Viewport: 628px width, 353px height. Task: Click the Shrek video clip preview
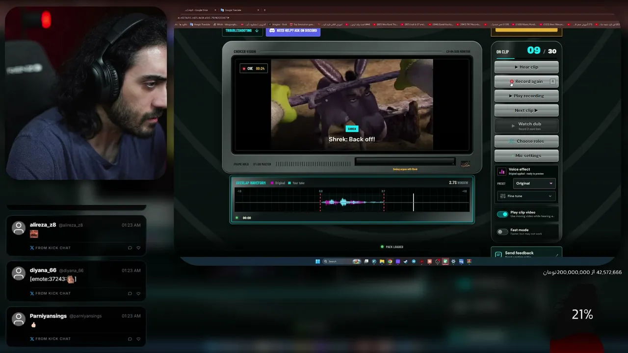(352, 104)
